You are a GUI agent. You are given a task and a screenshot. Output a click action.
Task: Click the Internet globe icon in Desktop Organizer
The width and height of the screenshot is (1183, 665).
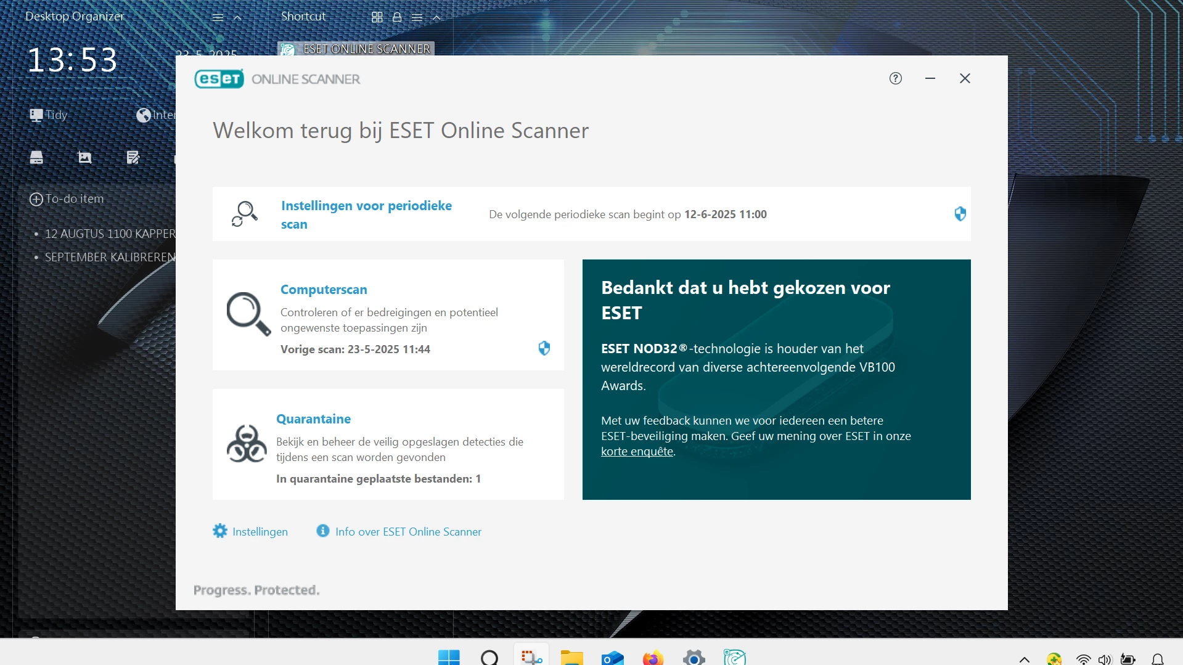coord(144,115)
